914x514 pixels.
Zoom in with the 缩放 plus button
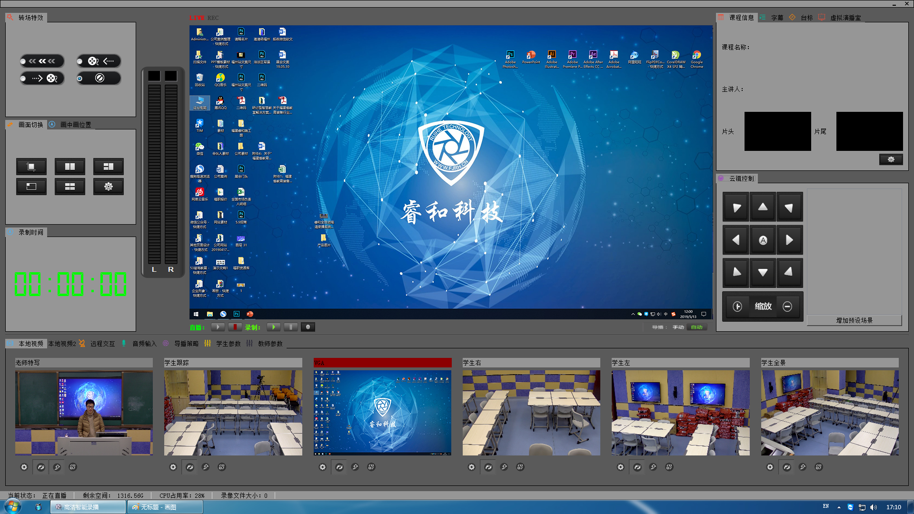coord(737,306)
